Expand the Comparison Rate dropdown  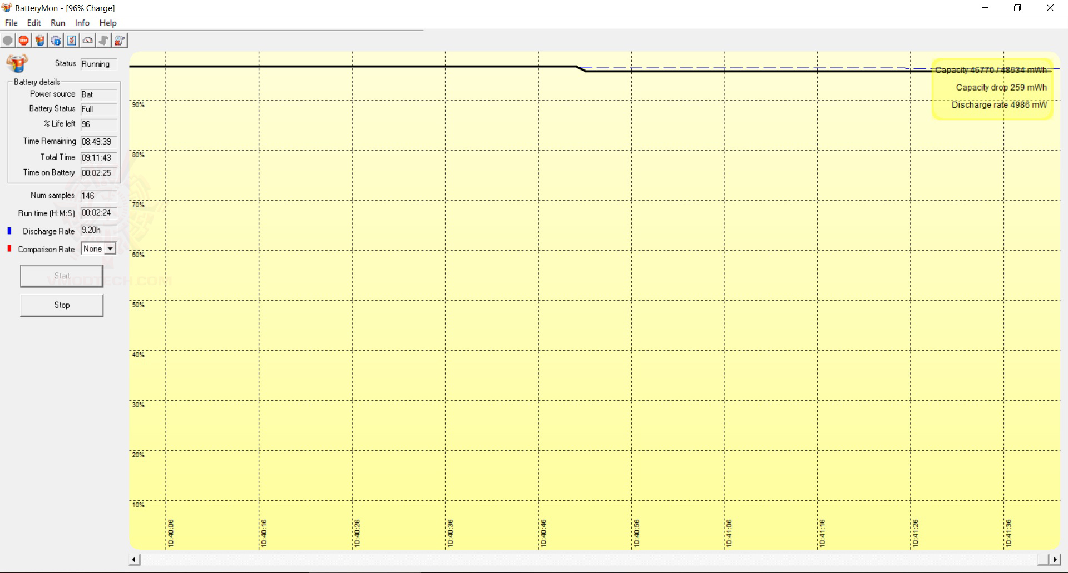[x=110, y=249]
